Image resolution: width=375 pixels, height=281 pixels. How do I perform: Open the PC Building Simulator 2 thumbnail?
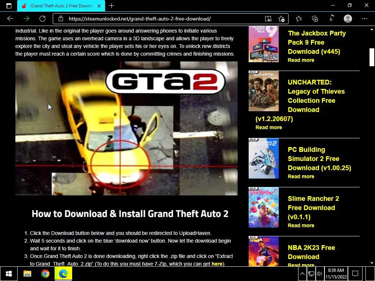[x=264, y=158]
